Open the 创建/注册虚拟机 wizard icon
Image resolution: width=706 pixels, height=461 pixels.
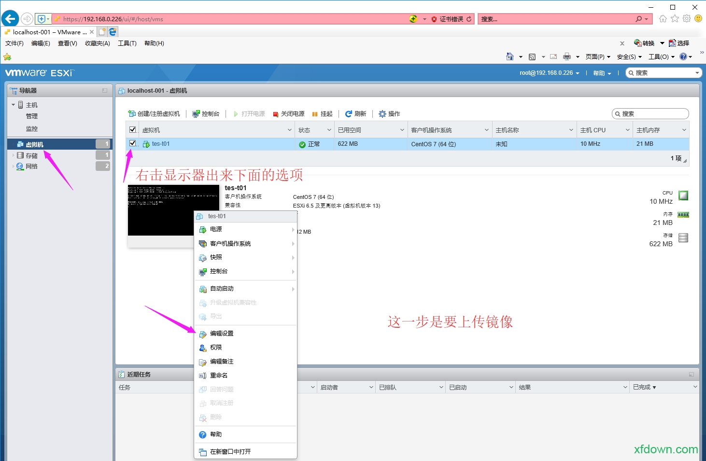[131, 113]
